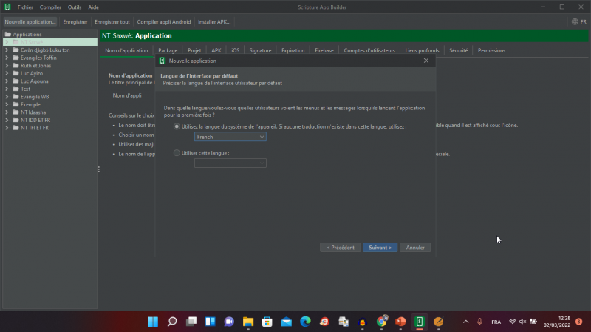Open the Compiler menu
Image resolution: width=591 pixels, height=332 pixels.
[x=50, y=7]
